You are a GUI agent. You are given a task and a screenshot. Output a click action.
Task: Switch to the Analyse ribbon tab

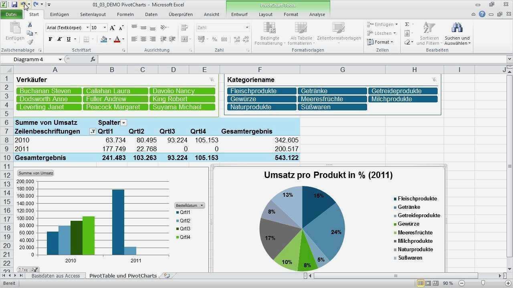point(317,14)
